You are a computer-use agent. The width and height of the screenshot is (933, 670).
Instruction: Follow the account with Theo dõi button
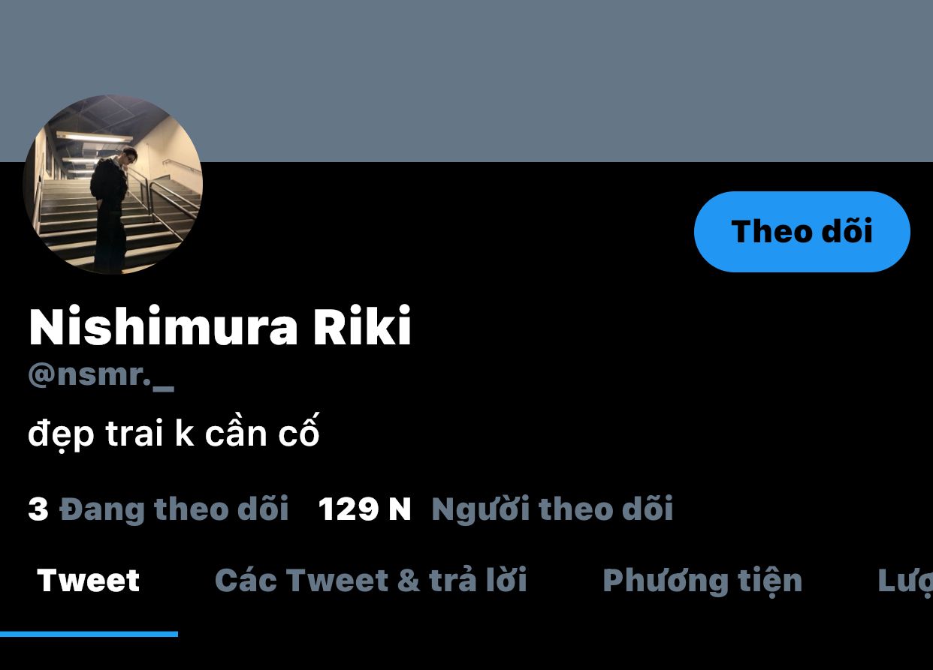(802, 231)
